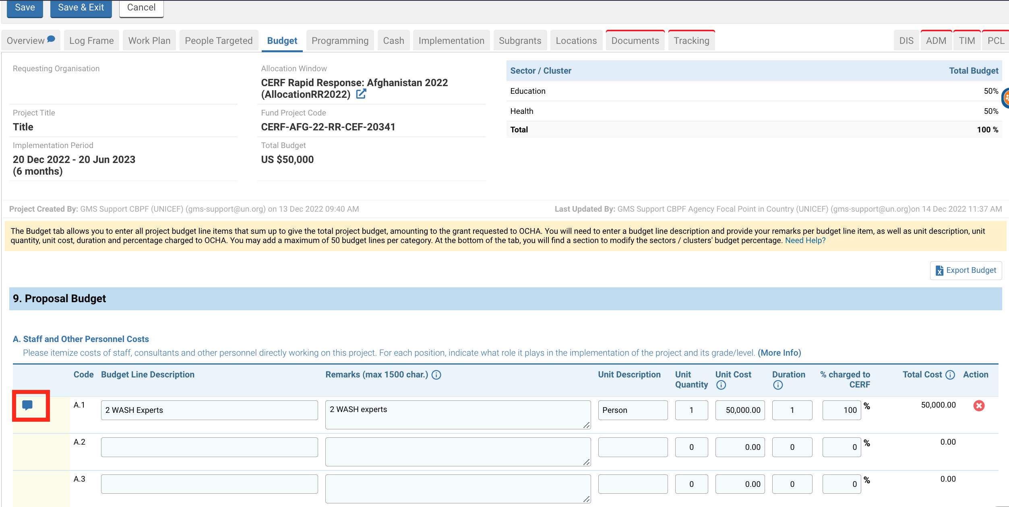Switch to the Implementation tab
The height and width of the screenshot is (507, 1009).
tap(451, 41)
